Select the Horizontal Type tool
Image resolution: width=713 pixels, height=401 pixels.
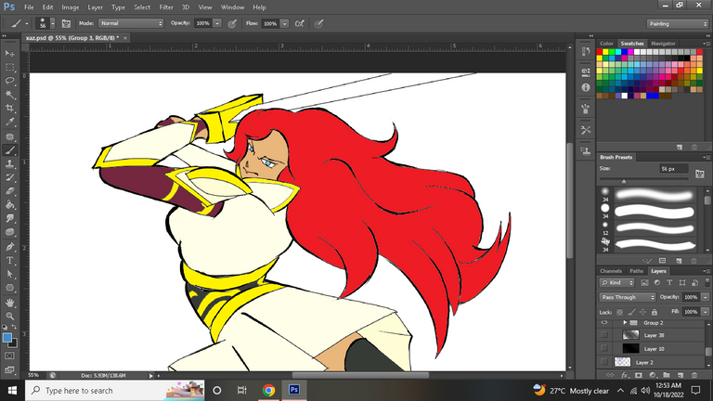point(9,261)
